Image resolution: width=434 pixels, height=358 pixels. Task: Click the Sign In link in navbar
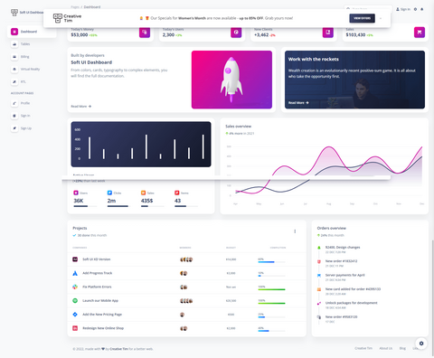pos(403,9)
